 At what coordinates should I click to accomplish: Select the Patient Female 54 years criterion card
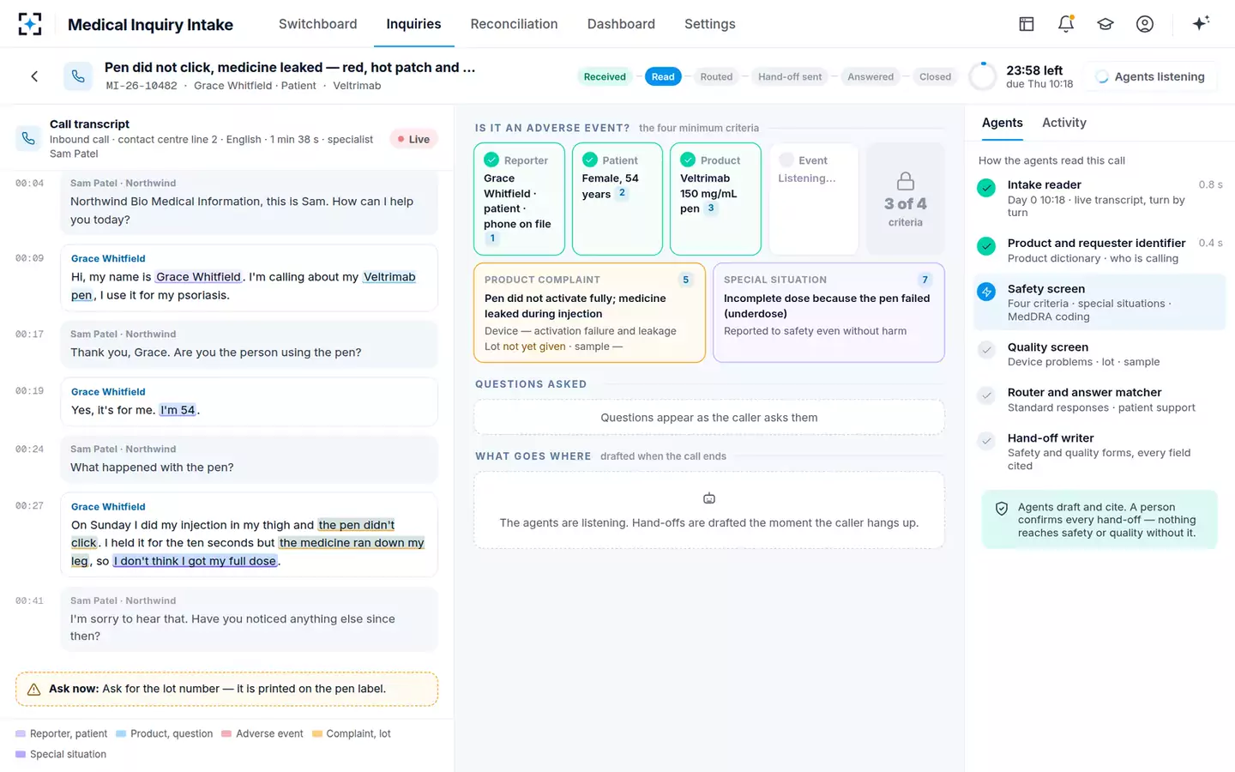(617, 199)
